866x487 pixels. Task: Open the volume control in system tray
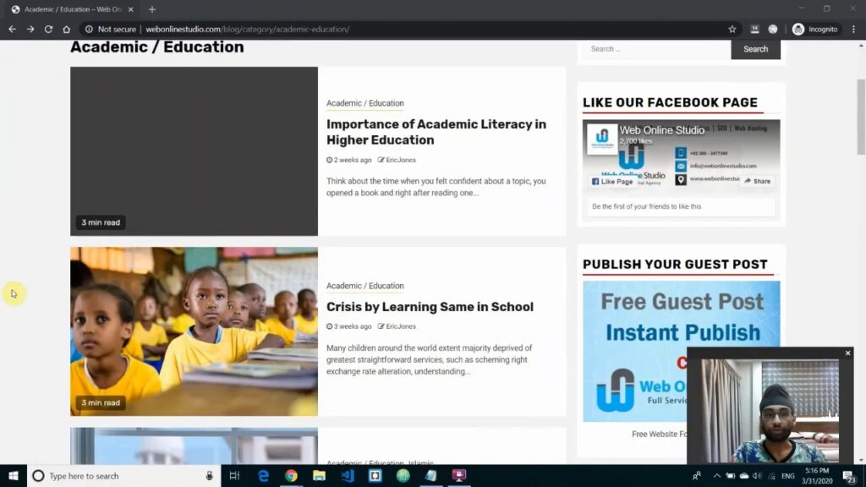point(757,476)
